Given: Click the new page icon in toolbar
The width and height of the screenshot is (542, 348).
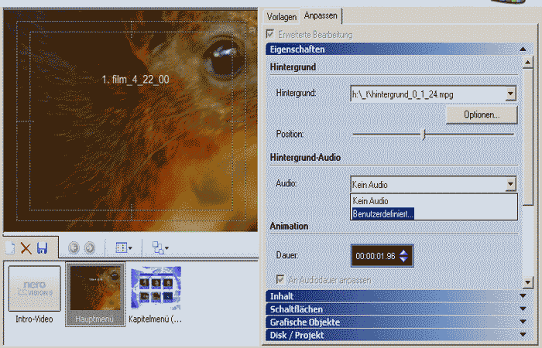Looking at the screenshot, I should coord(10,248).
